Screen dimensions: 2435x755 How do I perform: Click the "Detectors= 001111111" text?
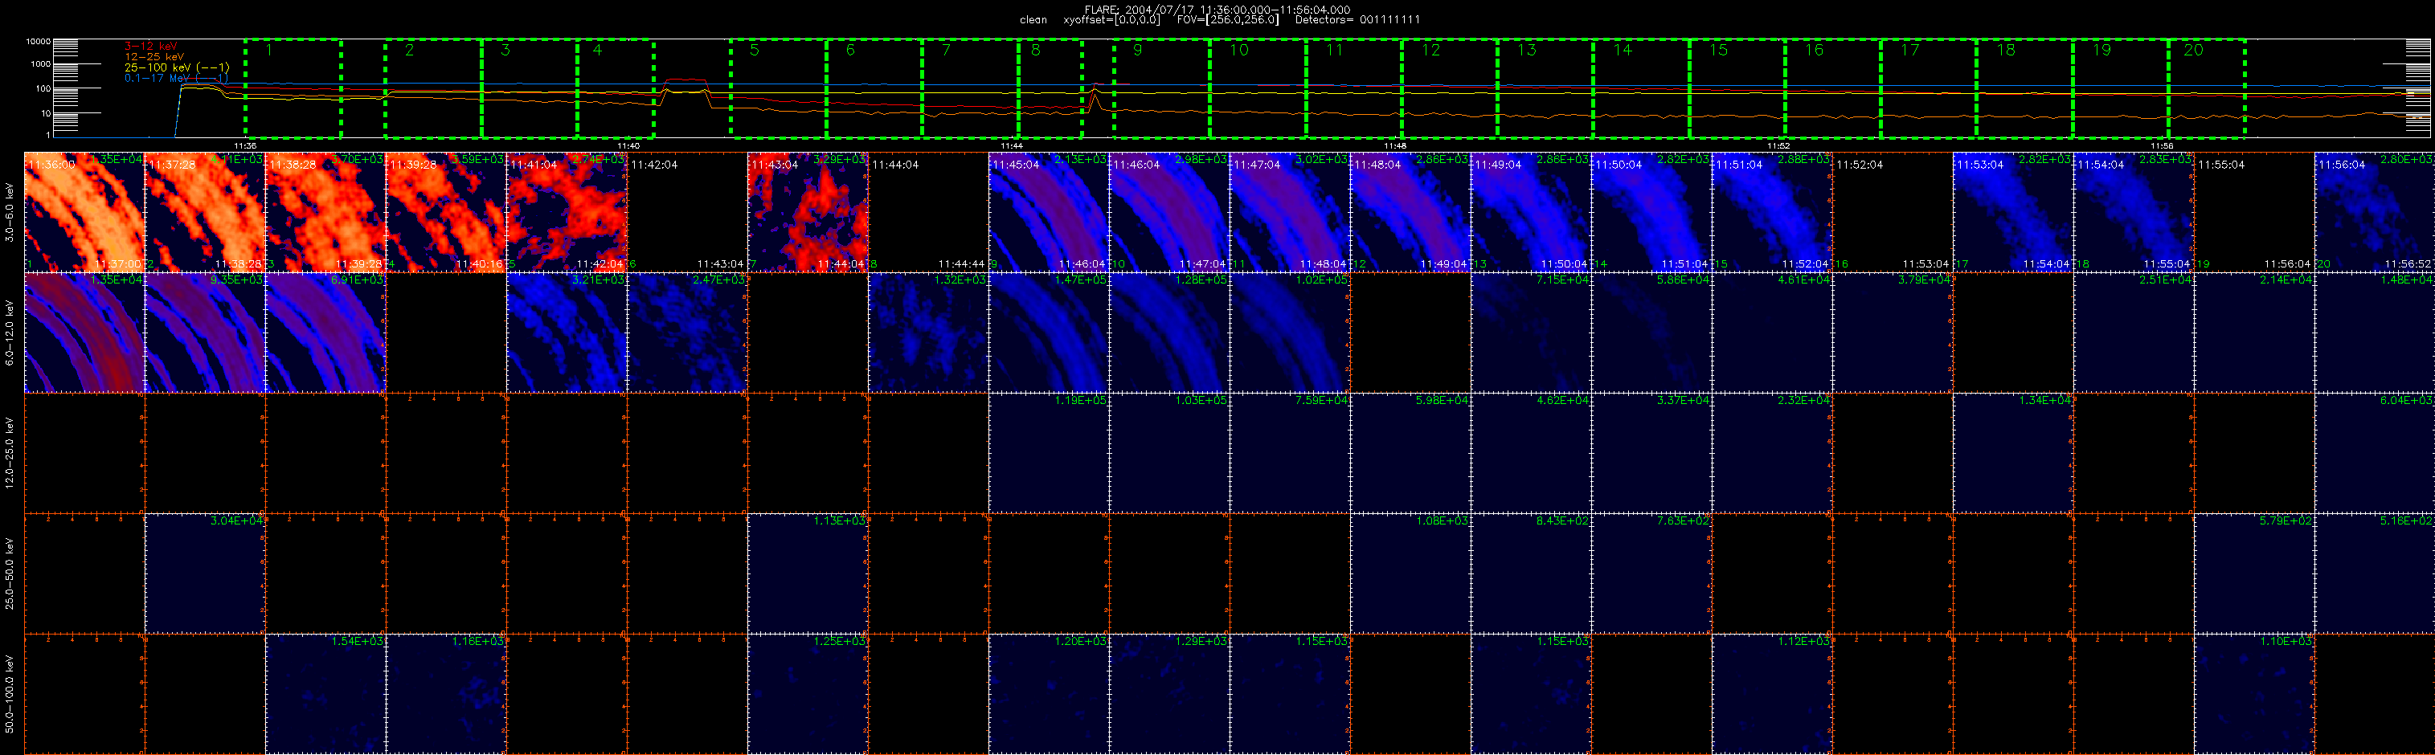coord(1357,20)
